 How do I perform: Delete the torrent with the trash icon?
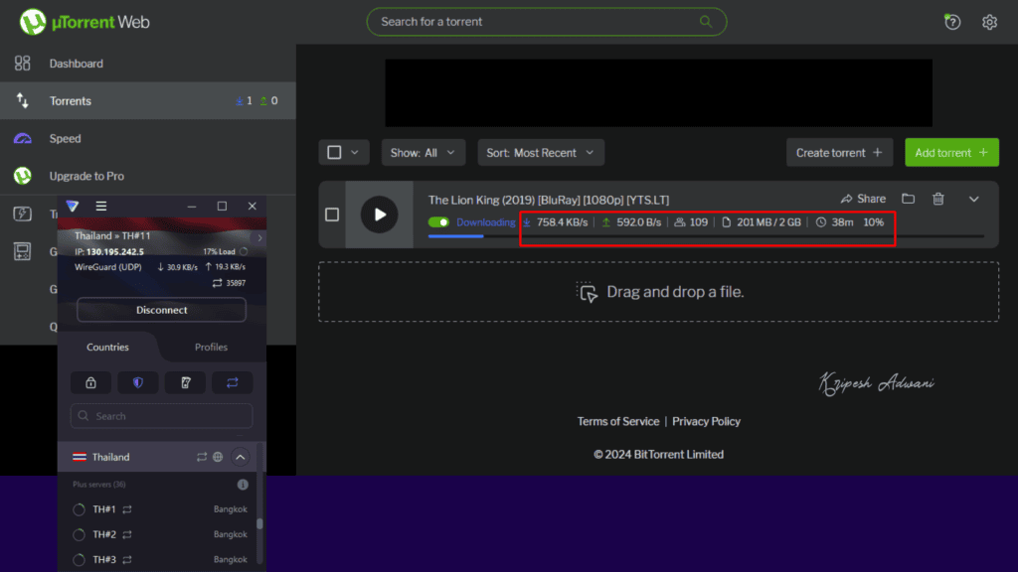[x=937, y=199]
